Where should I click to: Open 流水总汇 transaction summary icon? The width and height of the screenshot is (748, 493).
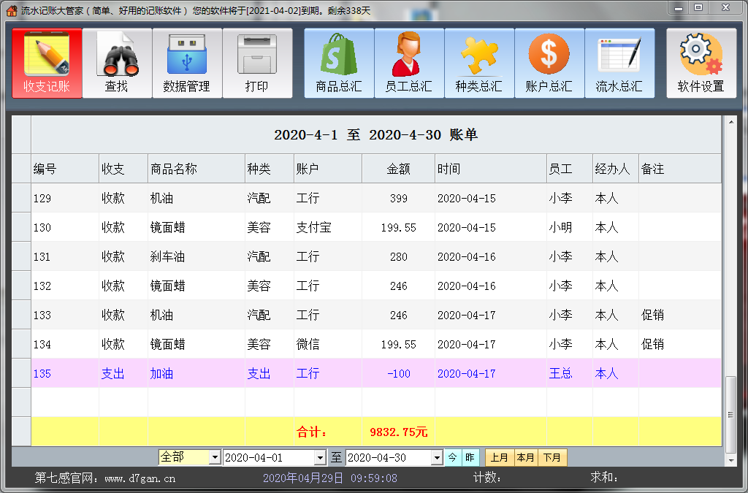pyautogui.click(x=619, y=63)
